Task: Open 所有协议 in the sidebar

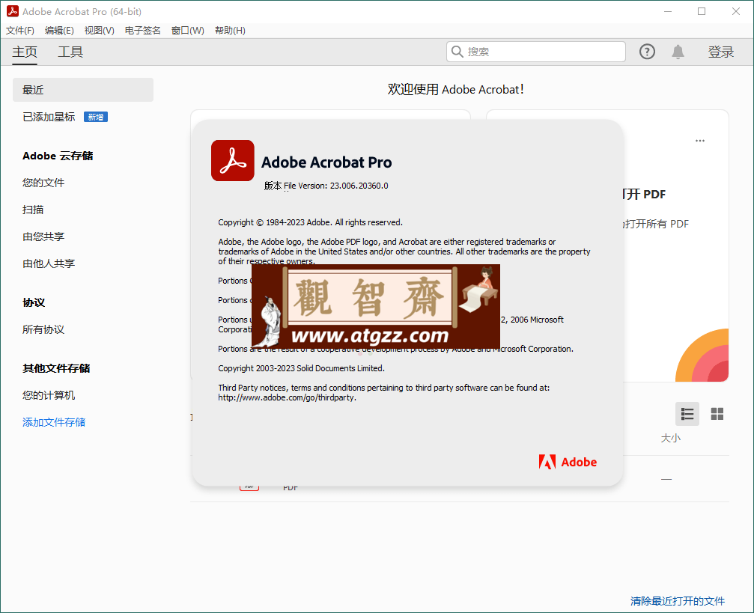Action: (43, 329)
